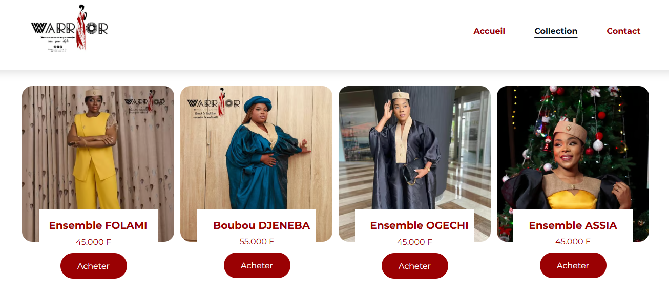Select the Ensemble FOLAMI product title
The width and height of the screenshot is (669, 294).
pos(98,225)
